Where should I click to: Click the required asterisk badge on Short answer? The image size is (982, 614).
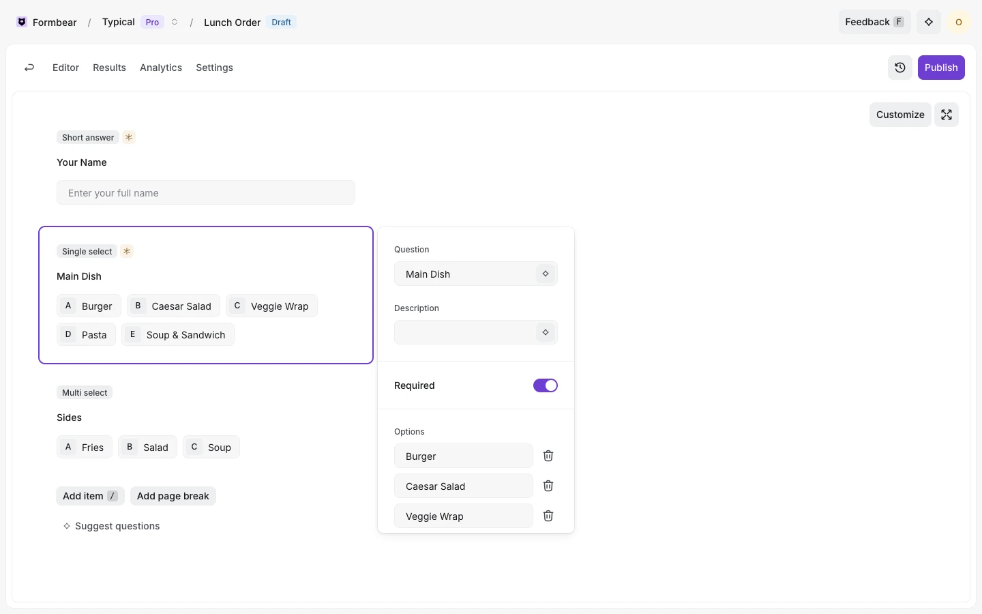click(x=129, y=137)
